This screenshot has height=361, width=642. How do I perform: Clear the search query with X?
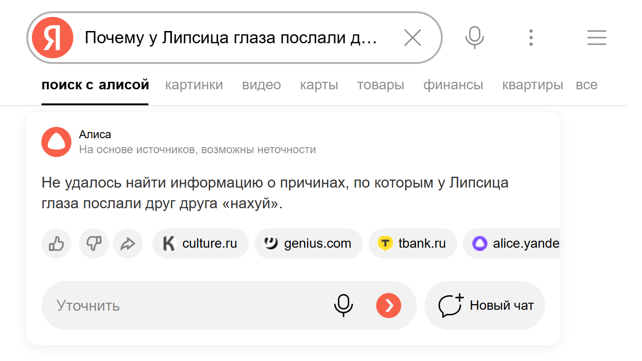[x=413, y=38]
